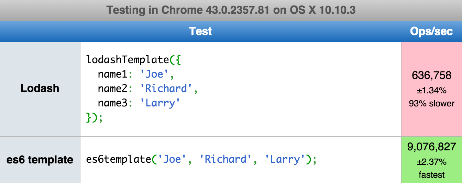Screen dimensions: 462x184
Task: Click the closing }); code line
Action: (95, 118)
